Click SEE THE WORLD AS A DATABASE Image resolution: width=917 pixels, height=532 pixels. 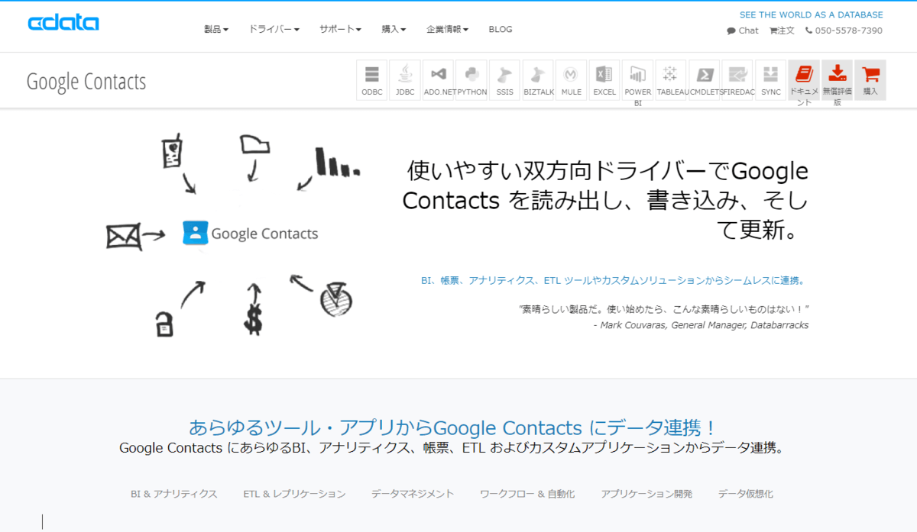pos(811,15)
